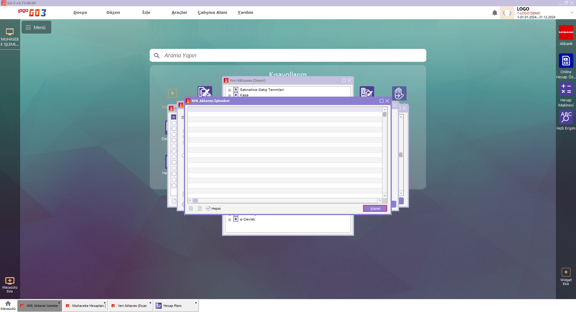Expand the e-Devlet tree node
This screenshot has width=576, height=312.
pos(230,220)
